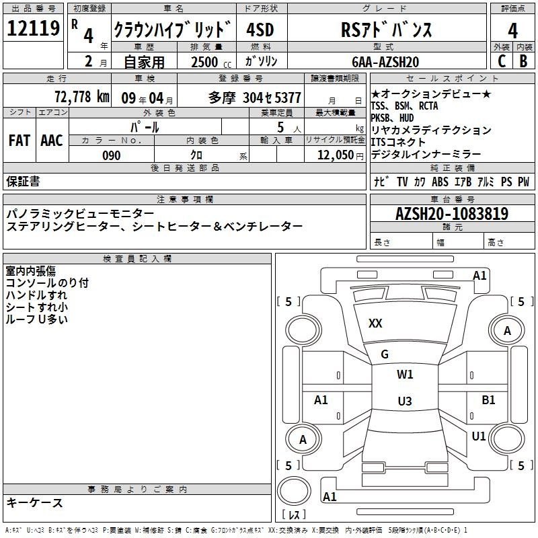
Task: Select パノラミックビューモニター note
Action: pyautogui.click(x=80, y=214)
